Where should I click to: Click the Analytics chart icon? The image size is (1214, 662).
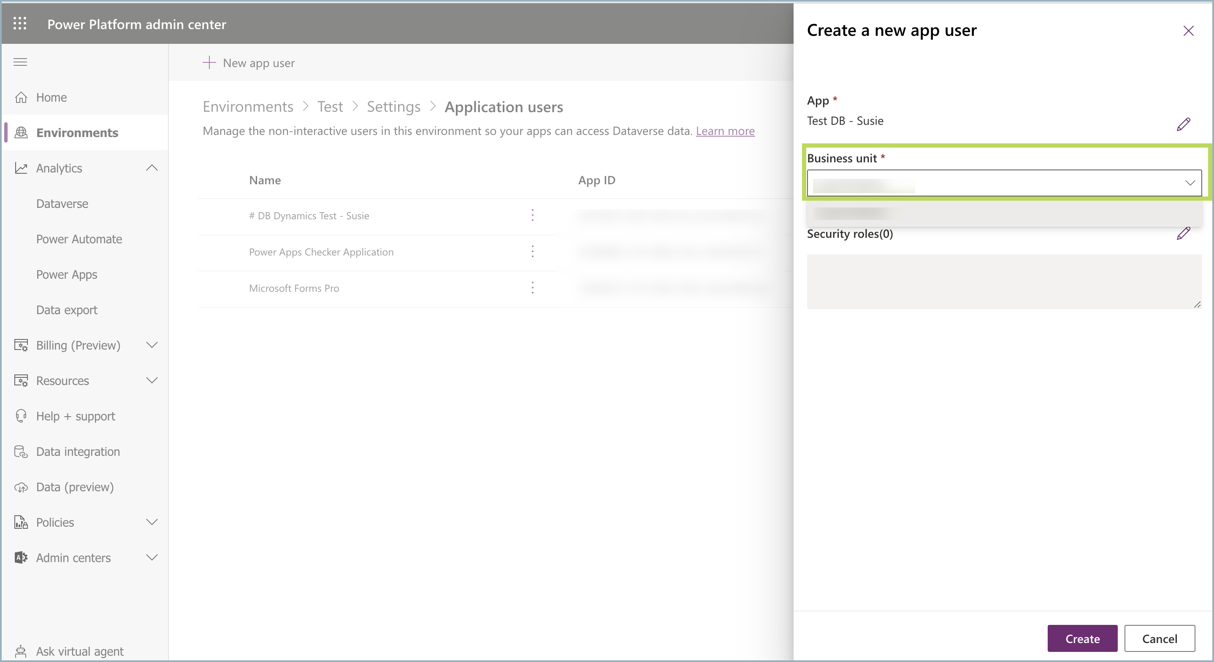pos(21,168)
